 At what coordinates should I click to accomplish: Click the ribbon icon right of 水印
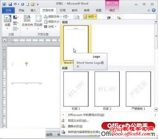pos(109,17)
